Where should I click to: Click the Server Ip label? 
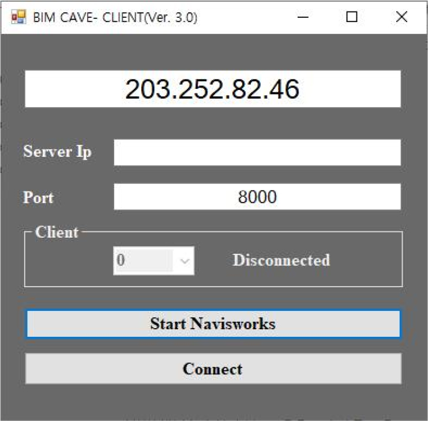pyautogui.click(x=57, y=152)
